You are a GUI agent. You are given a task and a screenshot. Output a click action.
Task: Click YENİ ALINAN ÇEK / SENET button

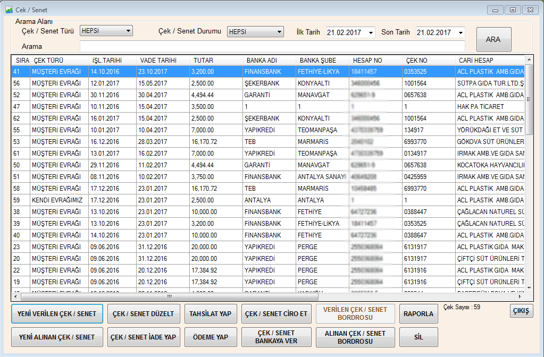[57, 337]
